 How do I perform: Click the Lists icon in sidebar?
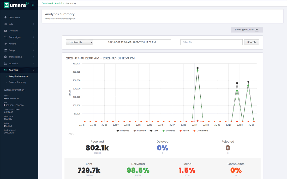point(5,24)
